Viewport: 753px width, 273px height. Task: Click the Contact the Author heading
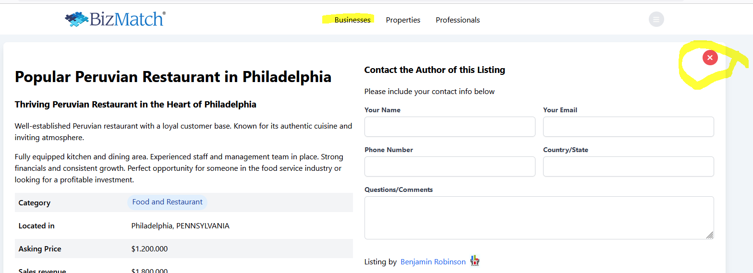pyautogui.click(x=435, y=70)
